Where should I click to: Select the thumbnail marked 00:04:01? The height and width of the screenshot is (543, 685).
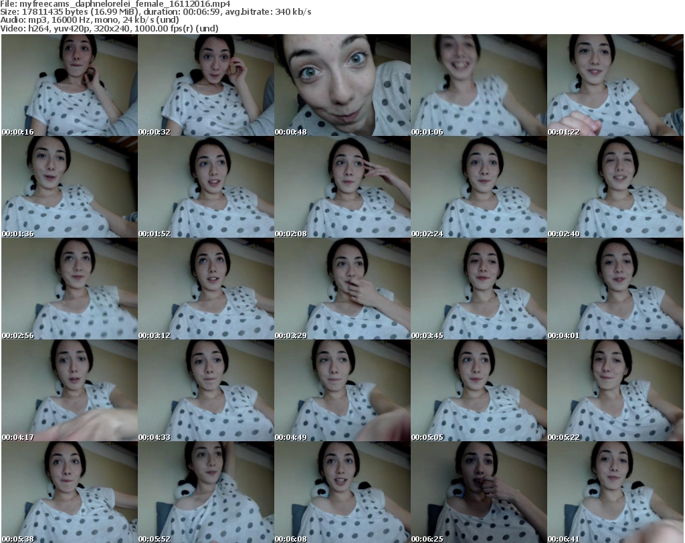click(615, 289)
